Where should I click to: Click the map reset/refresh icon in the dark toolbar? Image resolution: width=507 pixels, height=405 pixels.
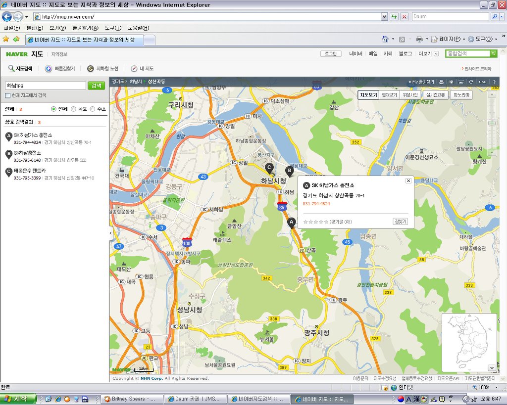pyautogui.click(x=471, y=82)
